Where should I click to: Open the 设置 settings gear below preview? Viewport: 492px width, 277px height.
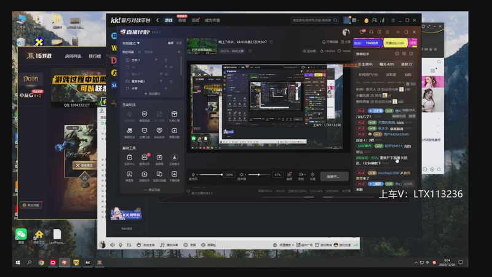312,175
